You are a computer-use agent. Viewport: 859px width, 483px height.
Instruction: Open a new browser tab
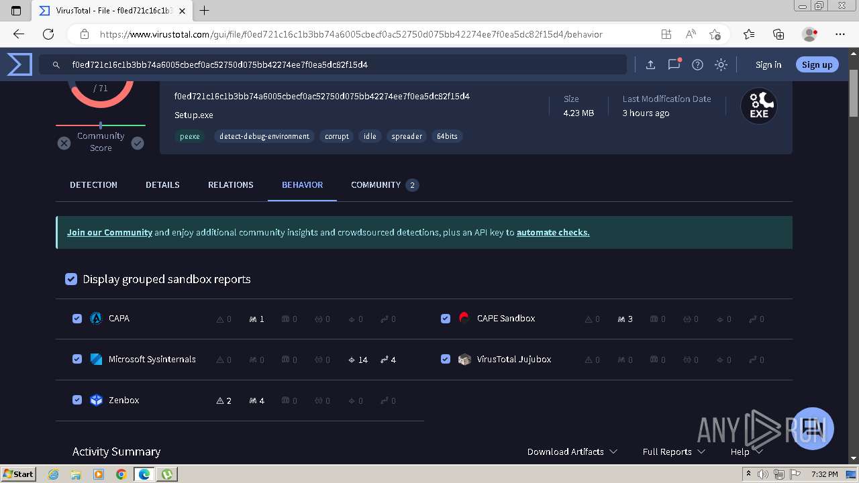coord(205,10)
